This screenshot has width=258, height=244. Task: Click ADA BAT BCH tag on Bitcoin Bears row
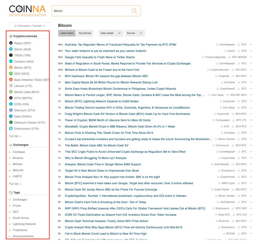[x=238, y=95]
